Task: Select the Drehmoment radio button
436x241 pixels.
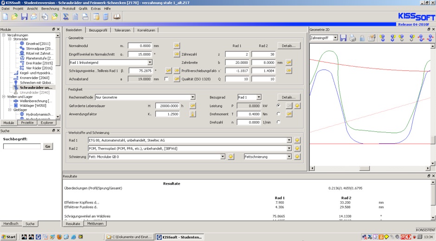Action: click(x=278, y=114)
